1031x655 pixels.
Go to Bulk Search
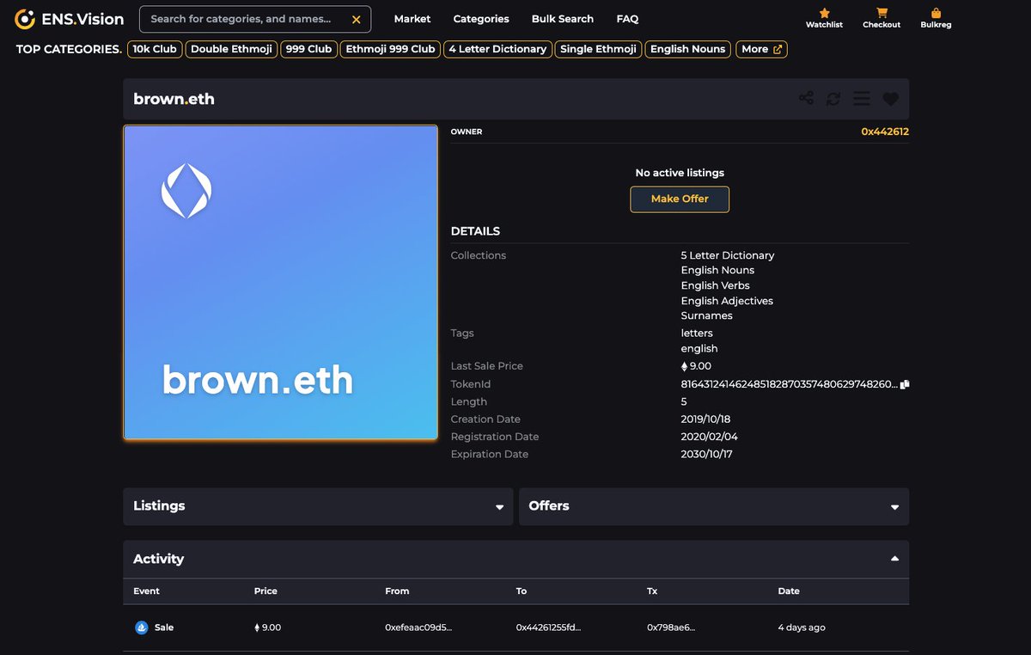pyautogui.click(x=563, y=19)
